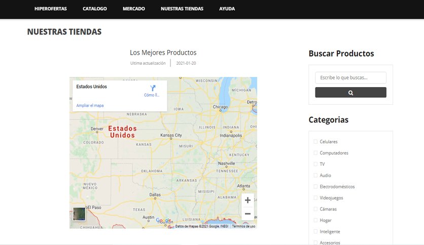Click the product search input field
This screenshot has height=245, width=424.
[350, 78]
